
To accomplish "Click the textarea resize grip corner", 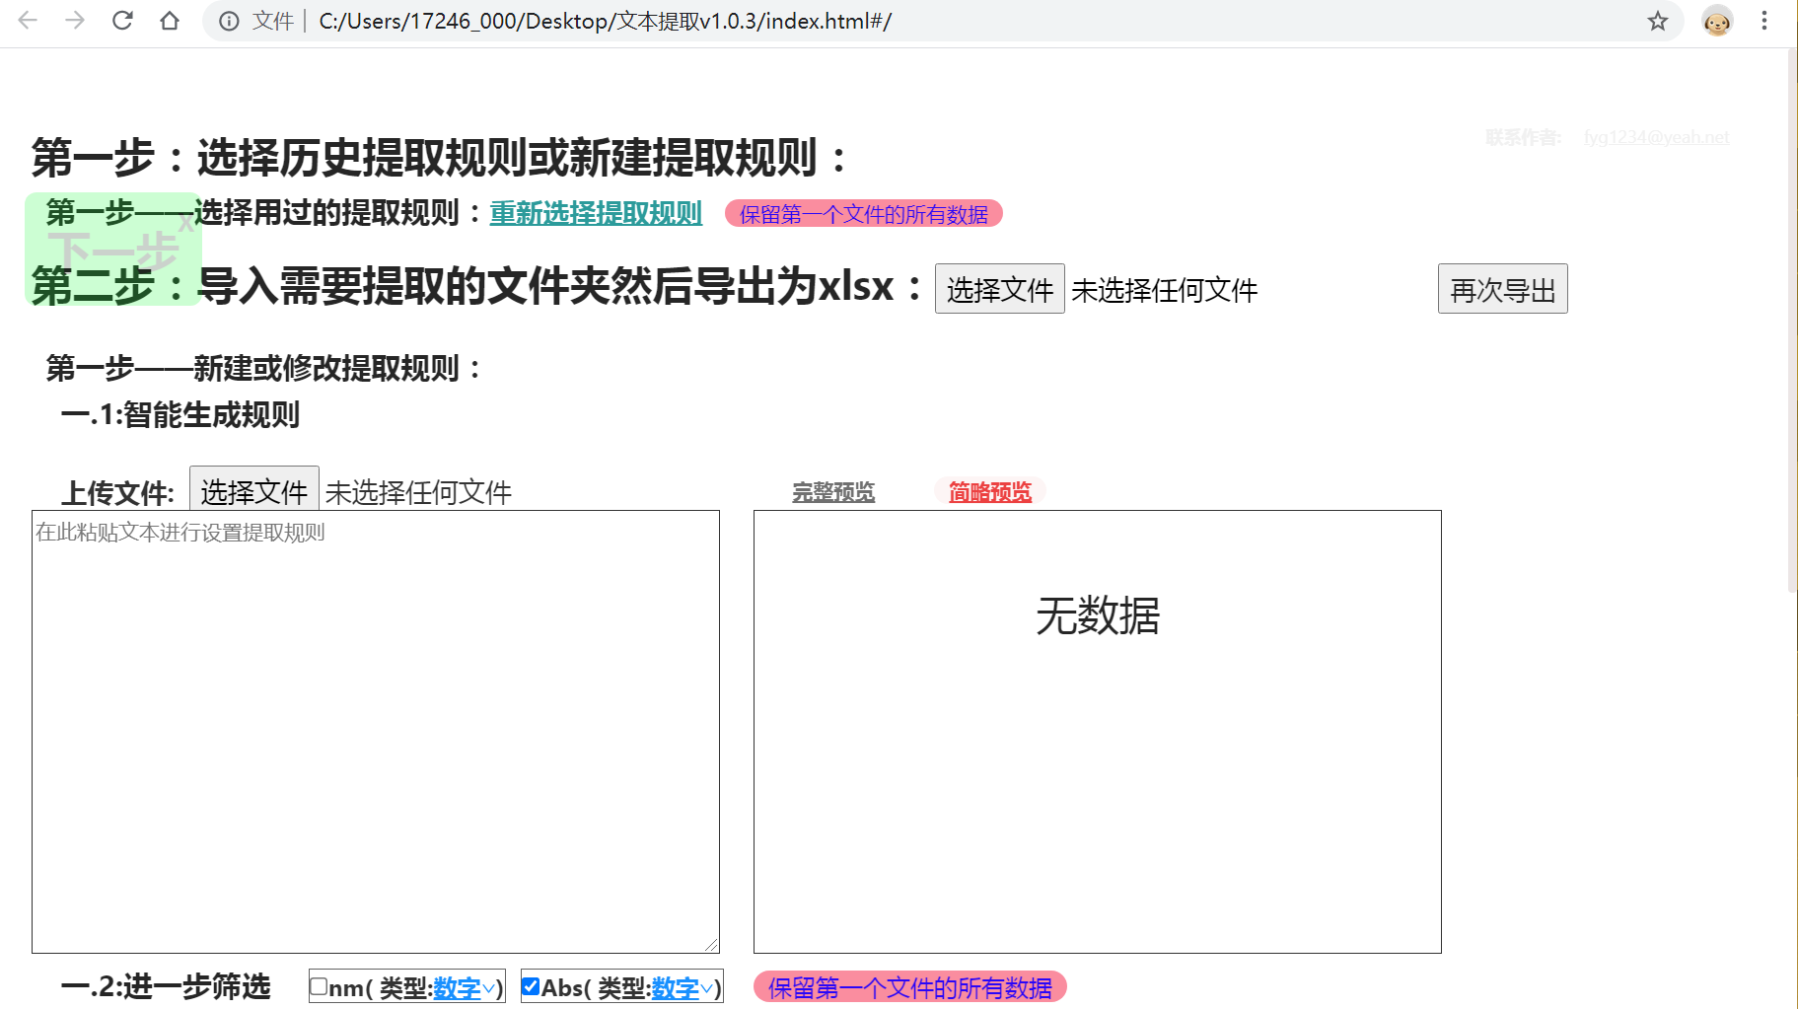I will tap(711, 945).
